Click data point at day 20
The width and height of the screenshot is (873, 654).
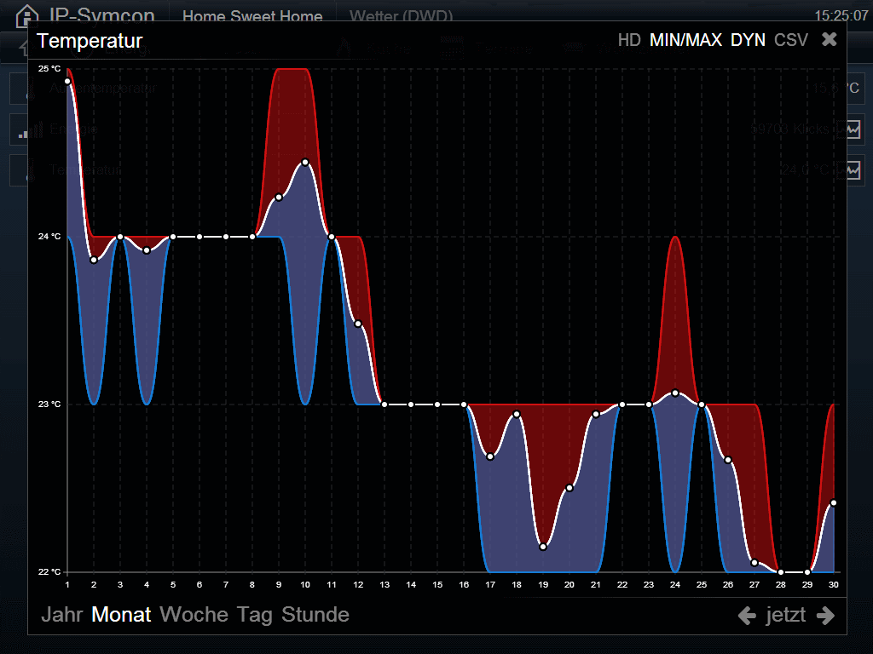(569, 488)
